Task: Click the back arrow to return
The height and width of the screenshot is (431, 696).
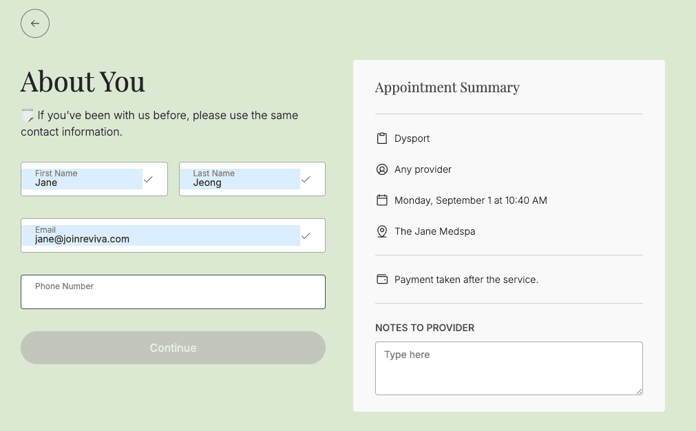Action: click(34, 23)
